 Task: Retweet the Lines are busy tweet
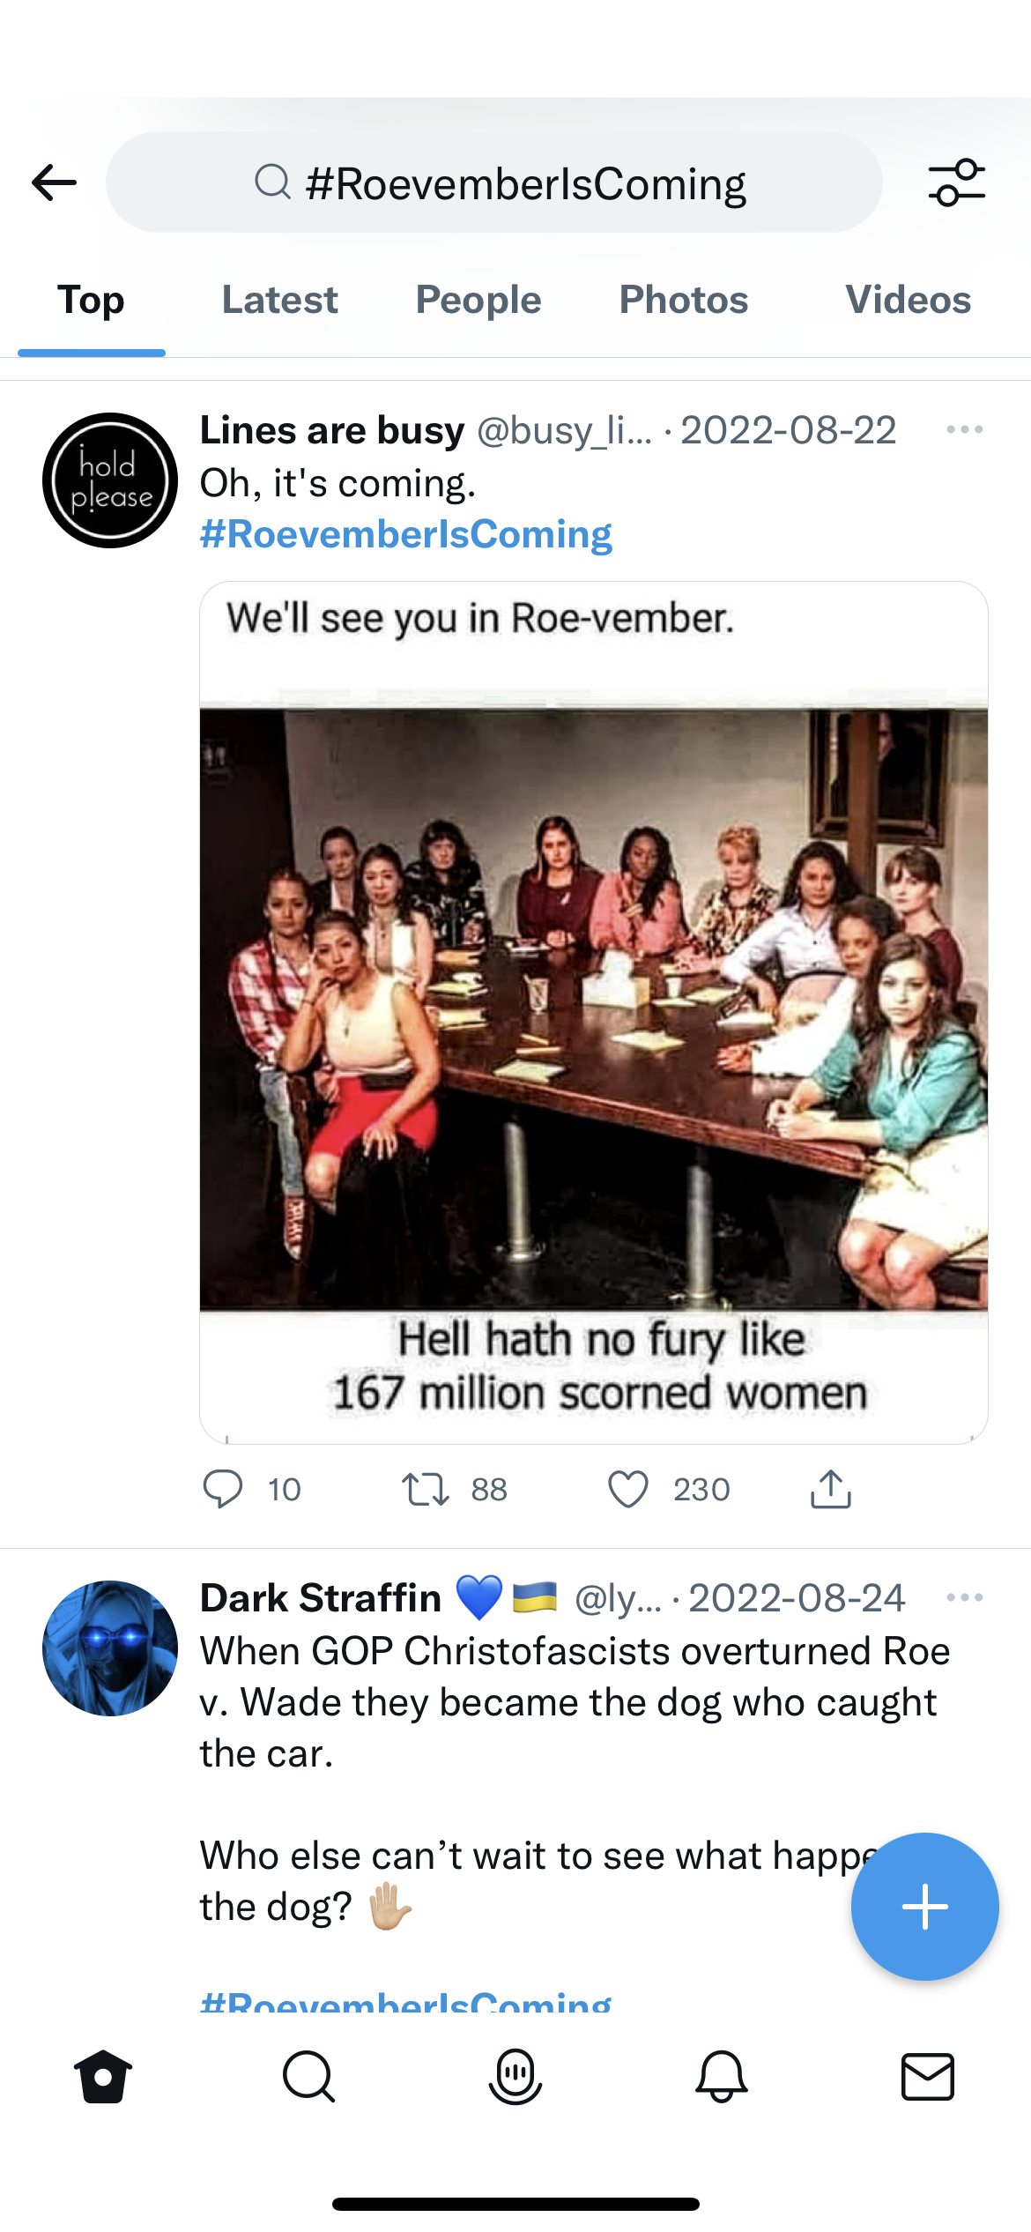426,1490
